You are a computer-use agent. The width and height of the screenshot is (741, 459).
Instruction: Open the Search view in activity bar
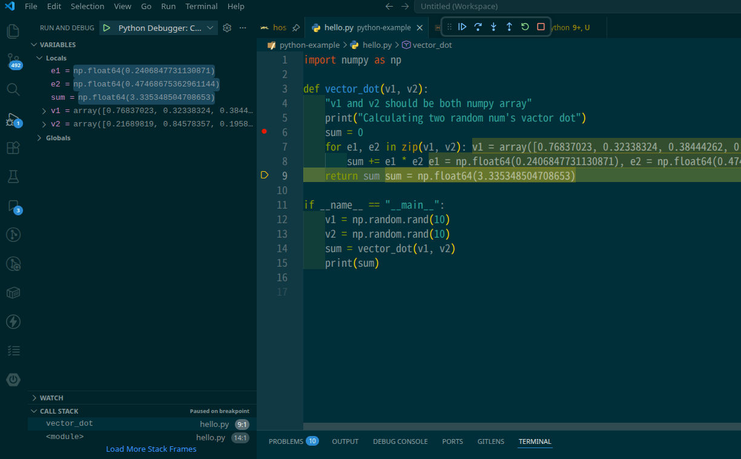click(13, 90)
